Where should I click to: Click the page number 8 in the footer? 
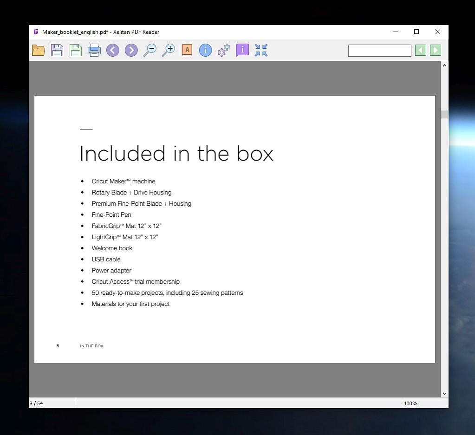coord(58,346)
